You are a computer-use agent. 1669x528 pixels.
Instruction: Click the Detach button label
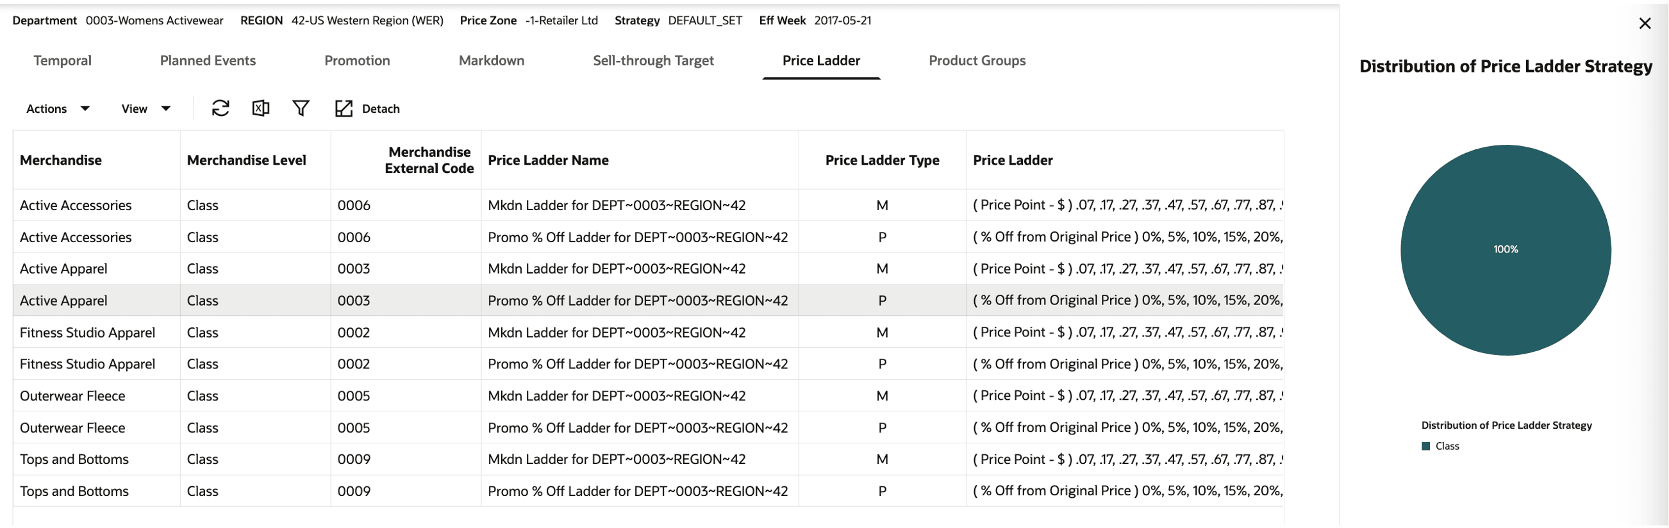380,109
